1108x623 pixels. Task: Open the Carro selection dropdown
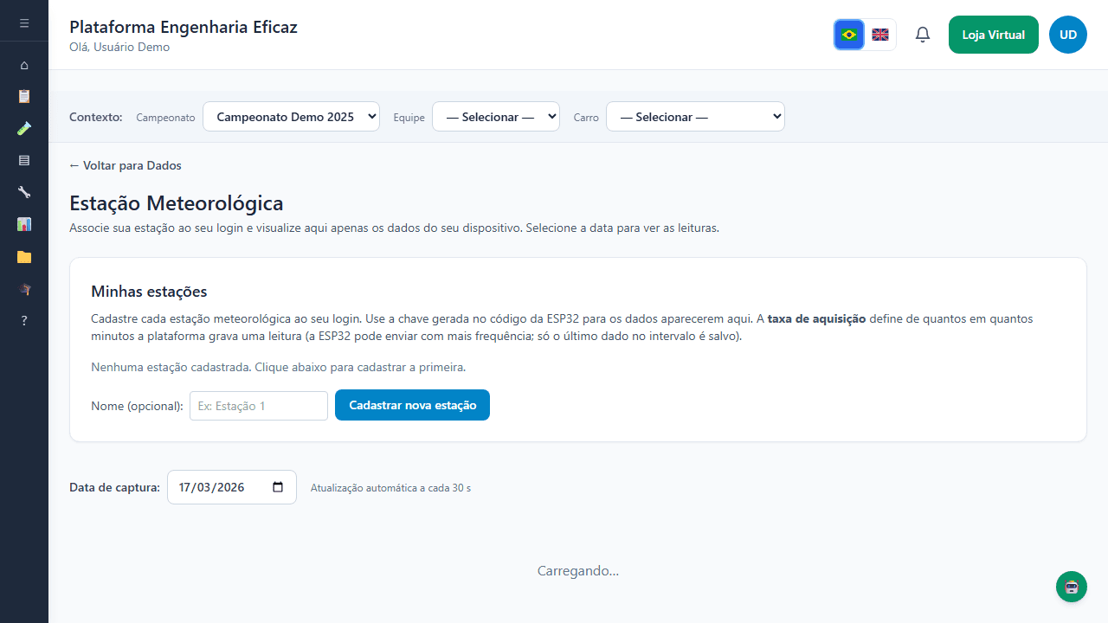pyautogui.click(x=695, y=117)
